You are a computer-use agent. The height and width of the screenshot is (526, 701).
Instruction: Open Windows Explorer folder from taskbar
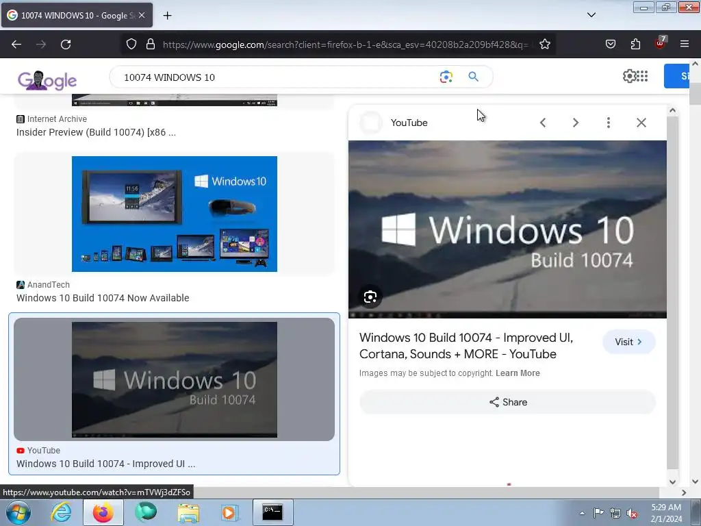tap(188, 512)
